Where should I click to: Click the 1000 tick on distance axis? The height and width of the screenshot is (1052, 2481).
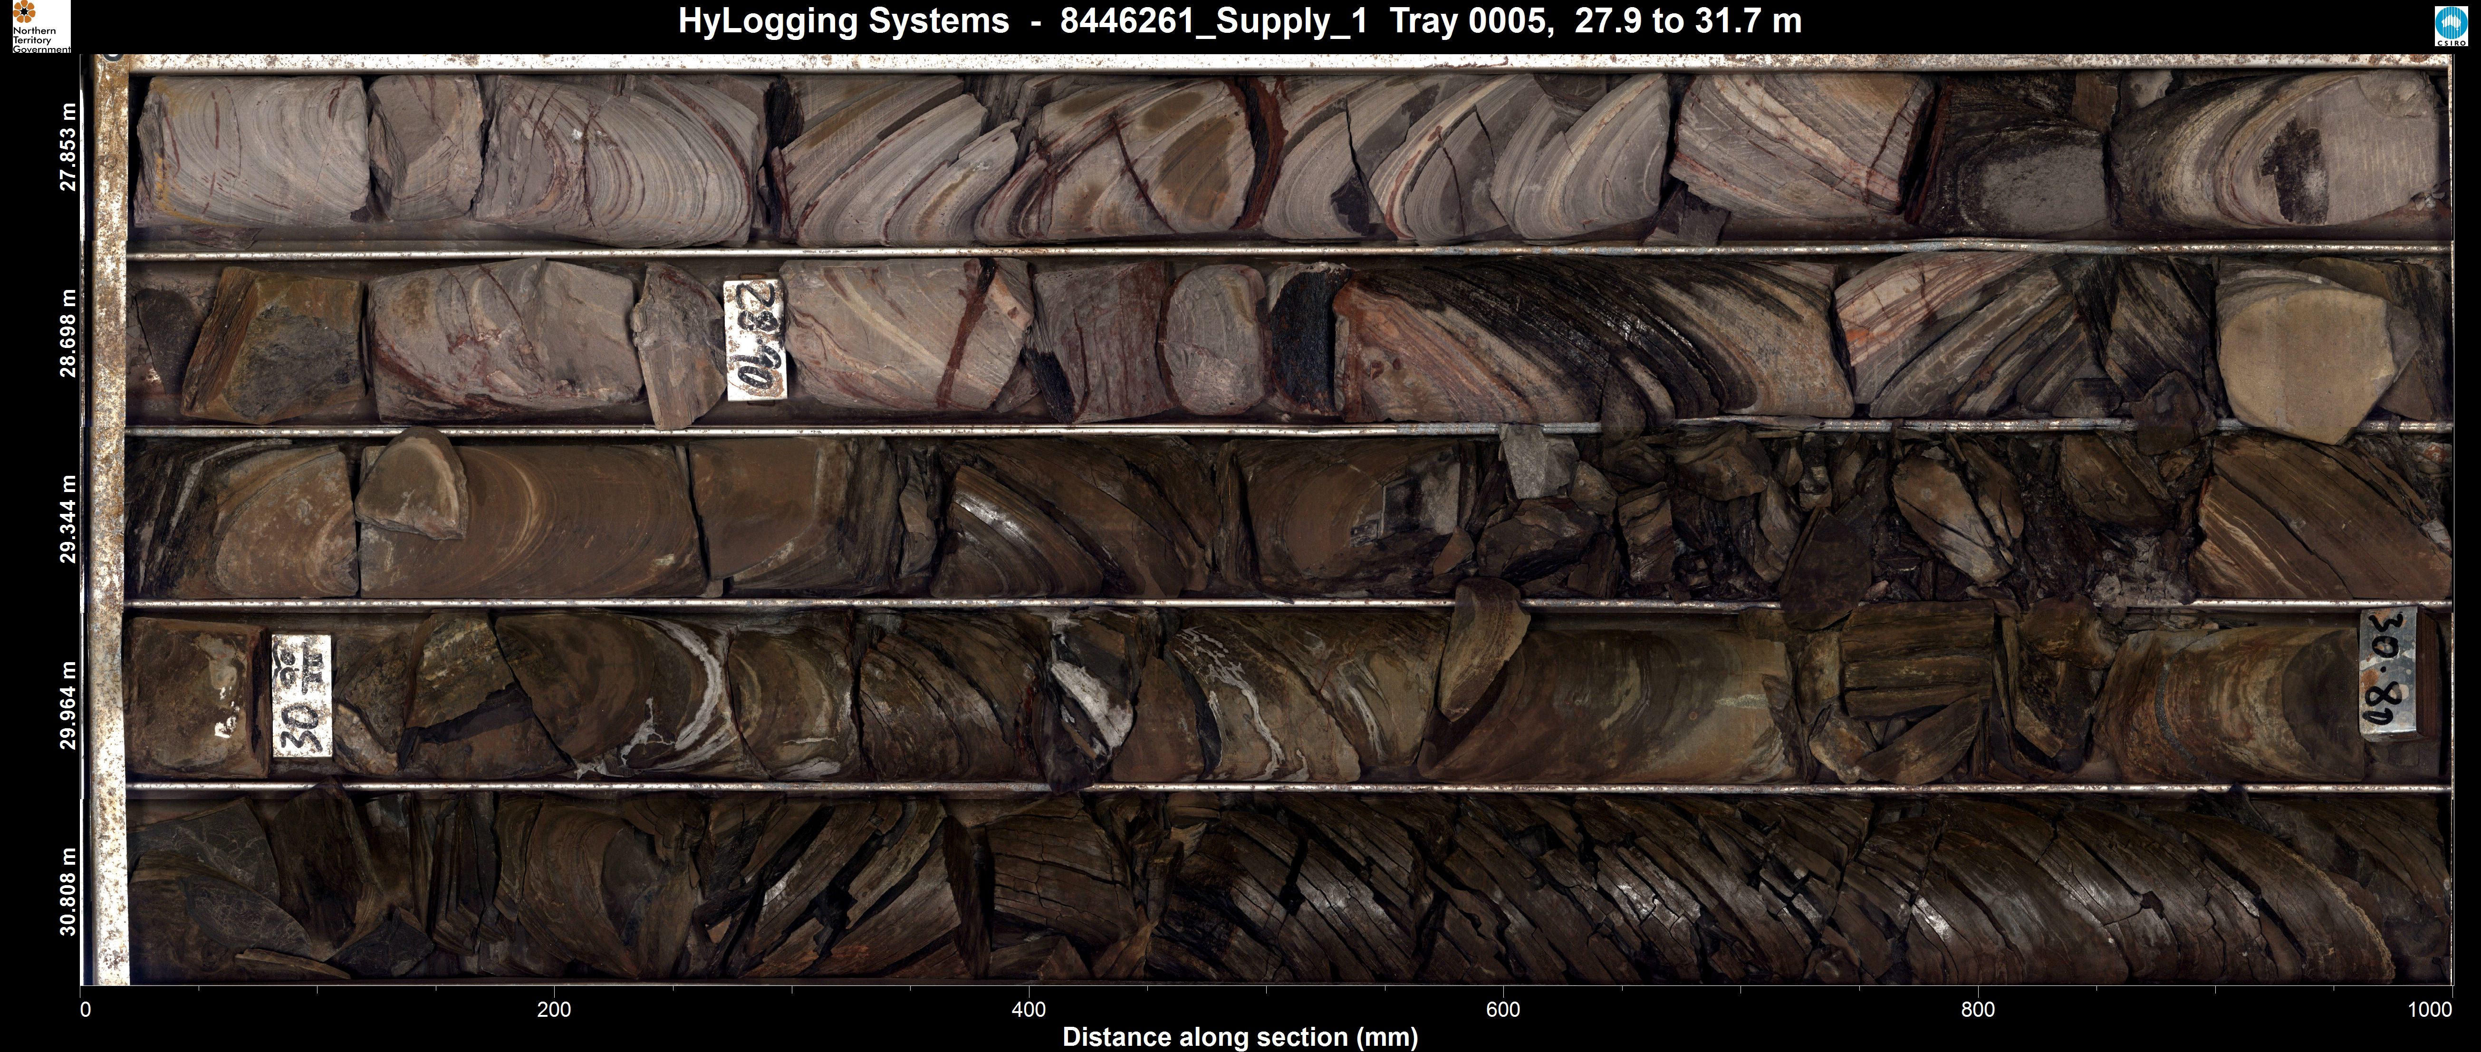(x=2429, y=1010)
